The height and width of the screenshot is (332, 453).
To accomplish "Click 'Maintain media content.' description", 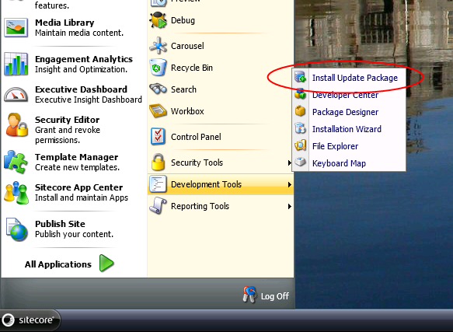I will point(79,33).
